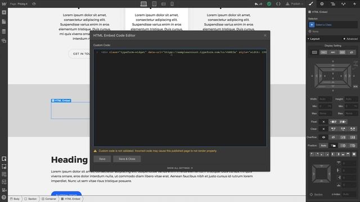Open the CMS Collections panel
The height and width of the screenshot is (202, 360).
[x=4, y=31]
